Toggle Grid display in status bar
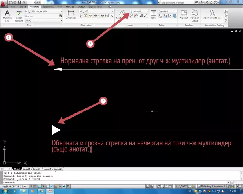Image resolution: width=243 pixels, height=194 pixels. (35, 186)
